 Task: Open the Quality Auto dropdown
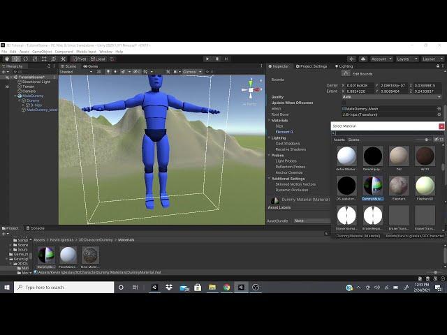pyautogui.click(x=392, y=97)
